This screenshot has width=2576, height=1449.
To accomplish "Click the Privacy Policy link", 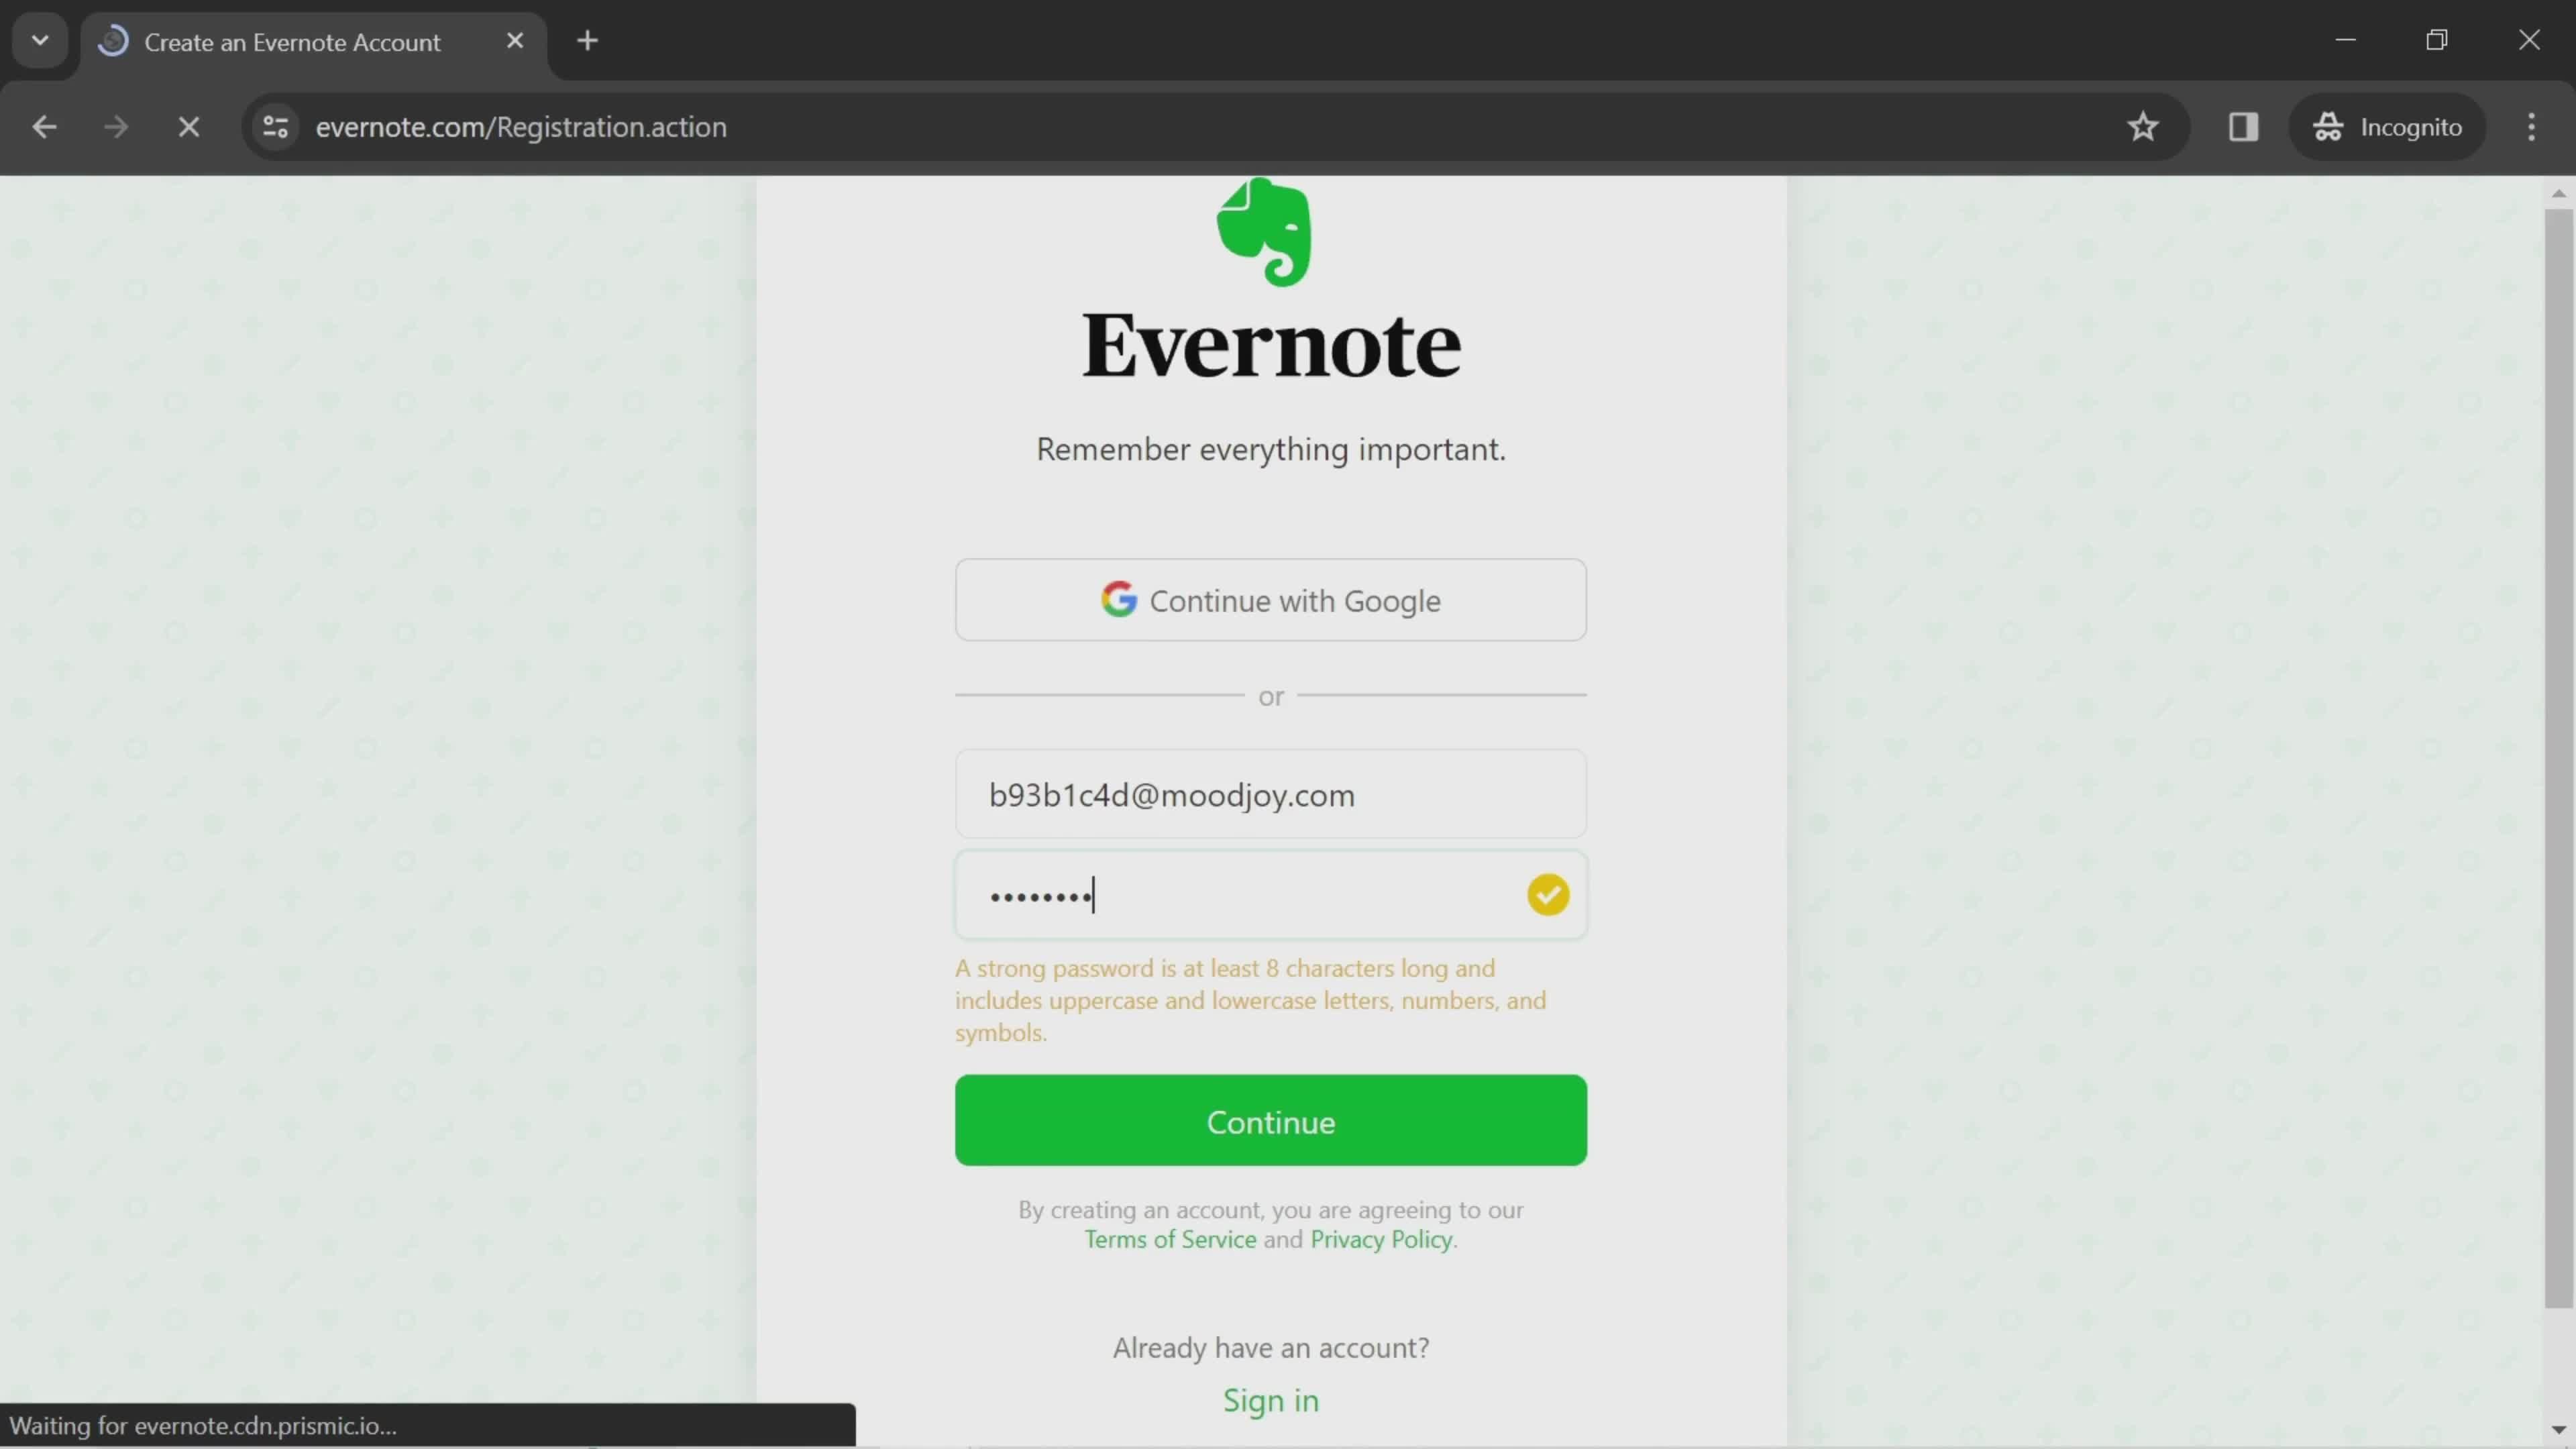I will point(1382,1237).
